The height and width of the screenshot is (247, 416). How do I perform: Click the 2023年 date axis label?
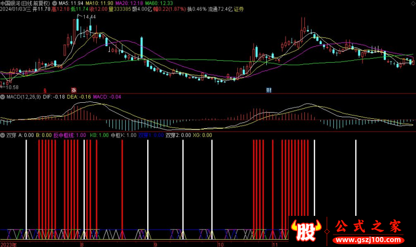[x=9, y=243]
